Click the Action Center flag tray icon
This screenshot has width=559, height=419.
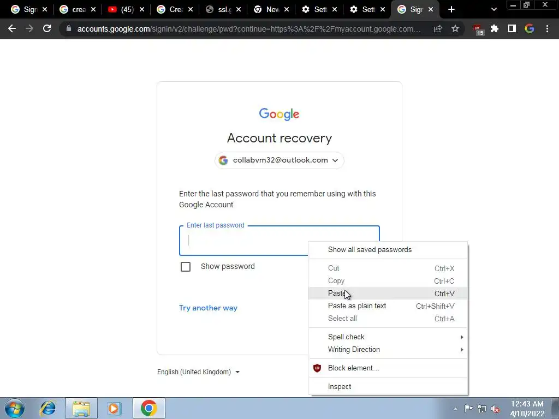[468, 409]
